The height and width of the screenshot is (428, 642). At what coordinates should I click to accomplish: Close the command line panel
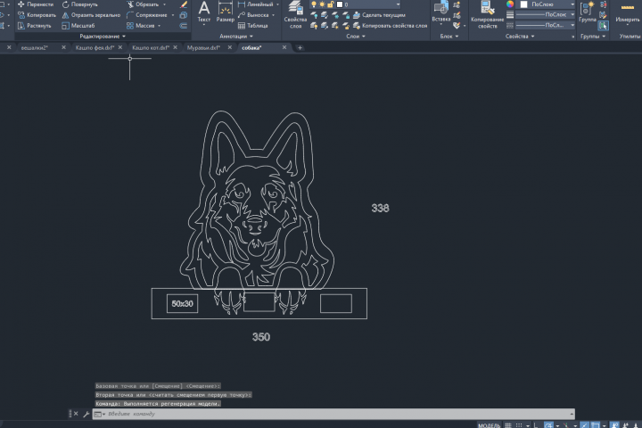76,414
